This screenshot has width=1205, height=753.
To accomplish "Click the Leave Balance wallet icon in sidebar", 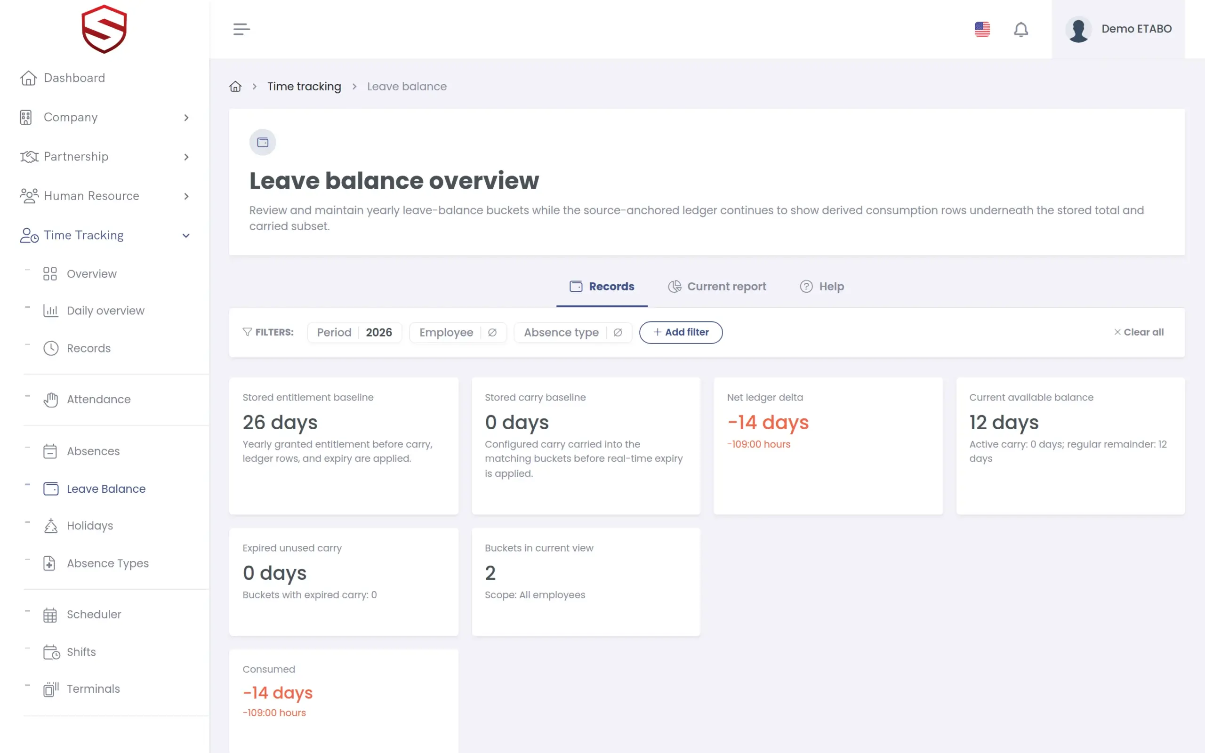I will [x=51, y=489].
